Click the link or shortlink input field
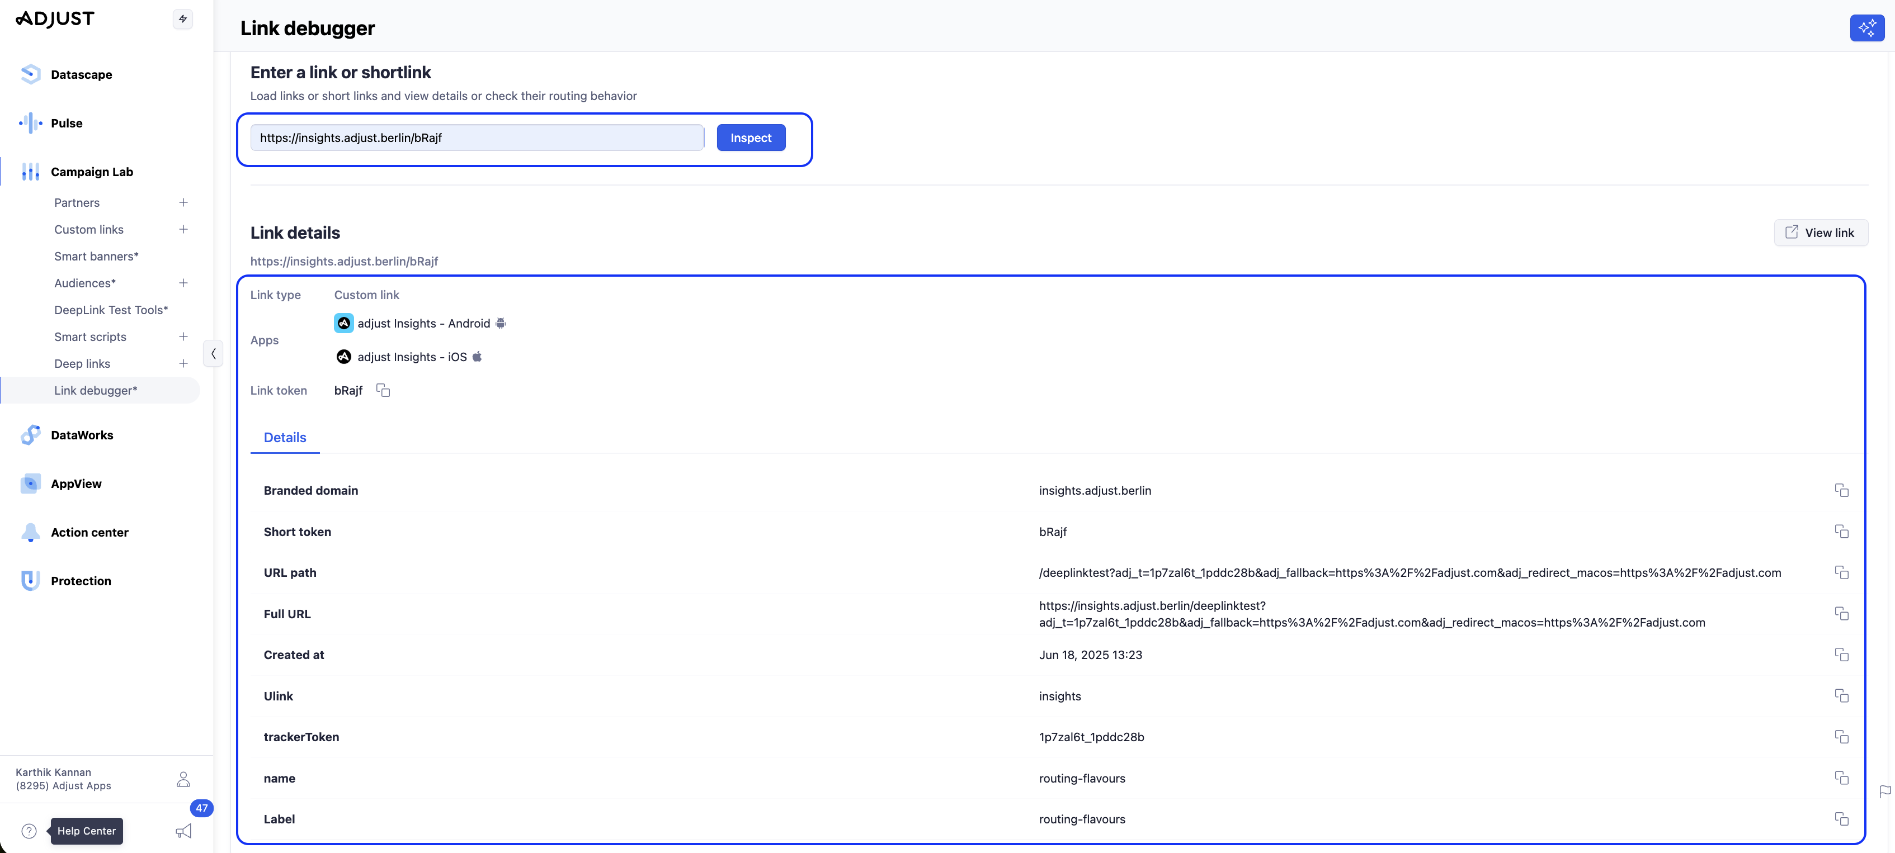Screen dimensions: 1895x853 [x=477, y=138]
